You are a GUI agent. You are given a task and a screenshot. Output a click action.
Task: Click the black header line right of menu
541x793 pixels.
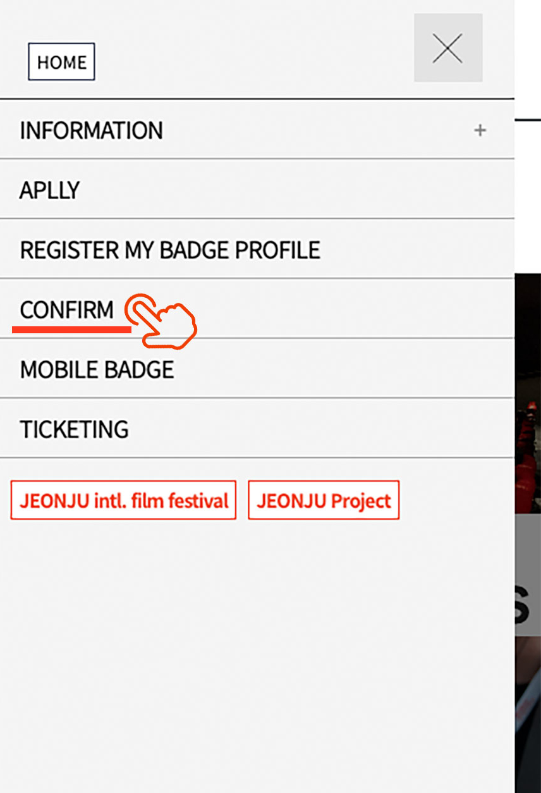click(x=528, y=119)
